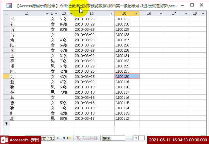Open the l5 column dropdown arrow
Screen dimensions: 209x144
click(x=137, y=14)
